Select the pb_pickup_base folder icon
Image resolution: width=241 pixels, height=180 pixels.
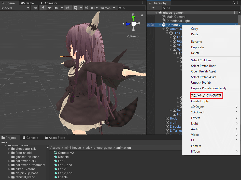pyautogui.click(x=13, y=173)
